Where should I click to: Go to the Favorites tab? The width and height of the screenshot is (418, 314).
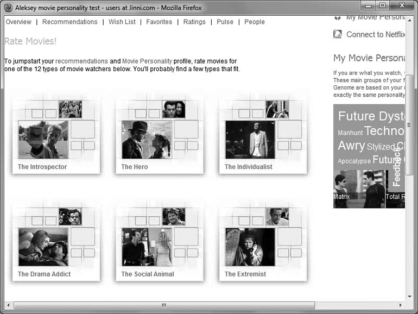[159, 22]
